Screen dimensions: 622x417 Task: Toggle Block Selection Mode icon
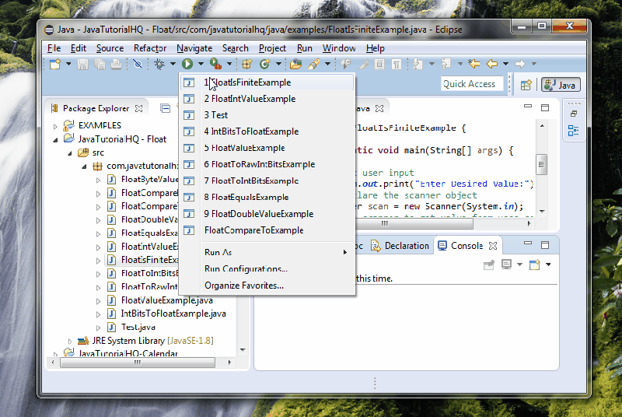click(379, 64)
